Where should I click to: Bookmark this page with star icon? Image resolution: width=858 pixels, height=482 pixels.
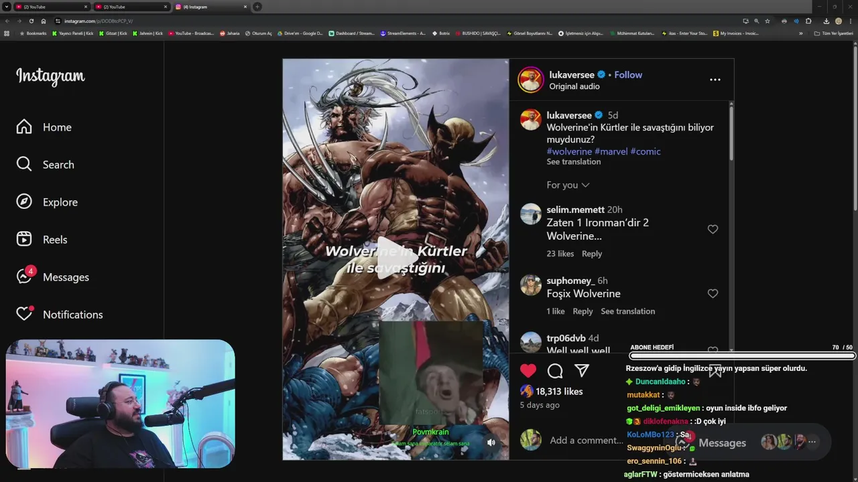[768, 21]
